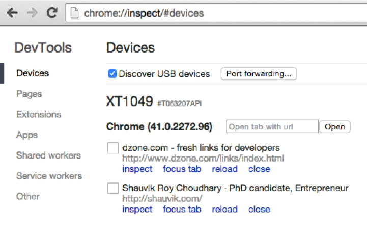Focus tab for shauvik.com
Image resolution: width=367 pixels, height=235 pixels.
click(182, 209)
